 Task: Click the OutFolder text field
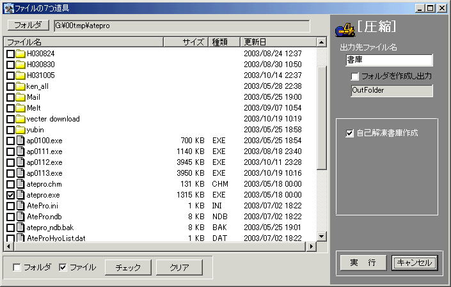click(x=392, y=91)
